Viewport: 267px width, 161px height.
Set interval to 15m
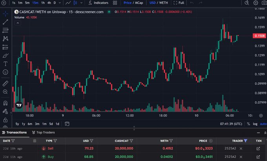[x=35, y=3]
